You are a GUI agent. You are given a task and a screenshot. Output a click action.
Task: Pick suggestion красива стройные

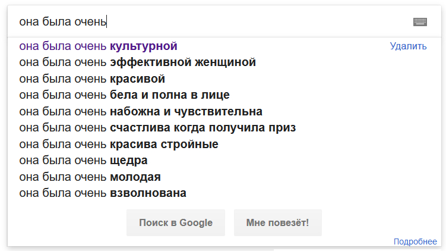pyautogui.click(x=119, y=145)
